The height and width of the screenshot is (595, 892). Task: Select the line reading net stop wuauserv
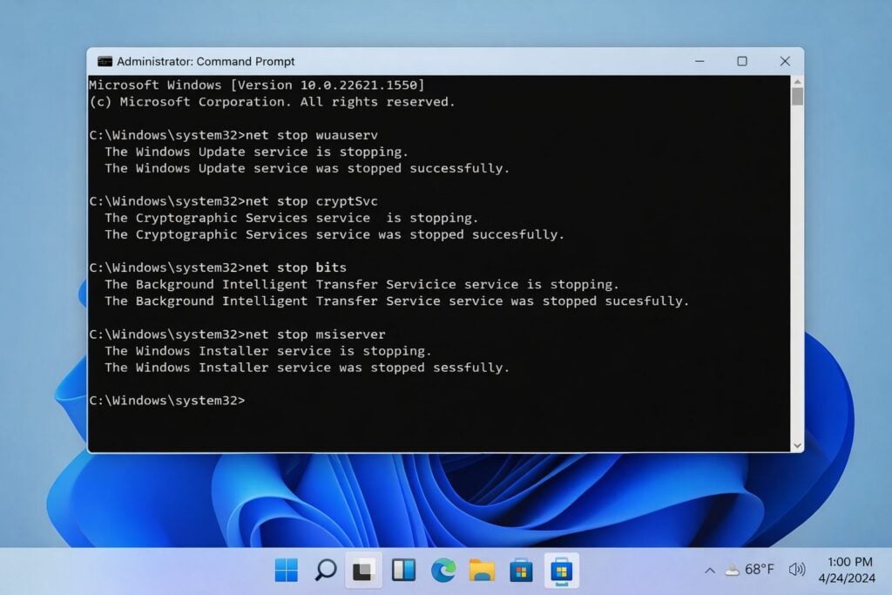point(302,135)
